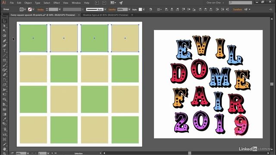Open the Edit menu
This screenshot has height=155, width=276.
point(19,3)
